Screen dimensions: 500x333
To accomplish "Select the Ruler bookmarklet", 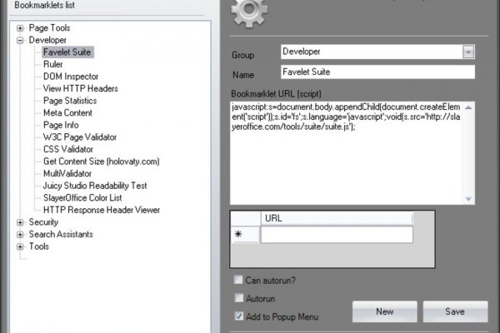I will click(54, 64).
